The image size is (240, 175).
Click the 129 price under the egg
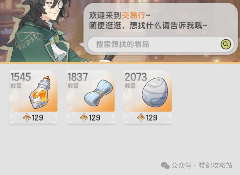152,118
